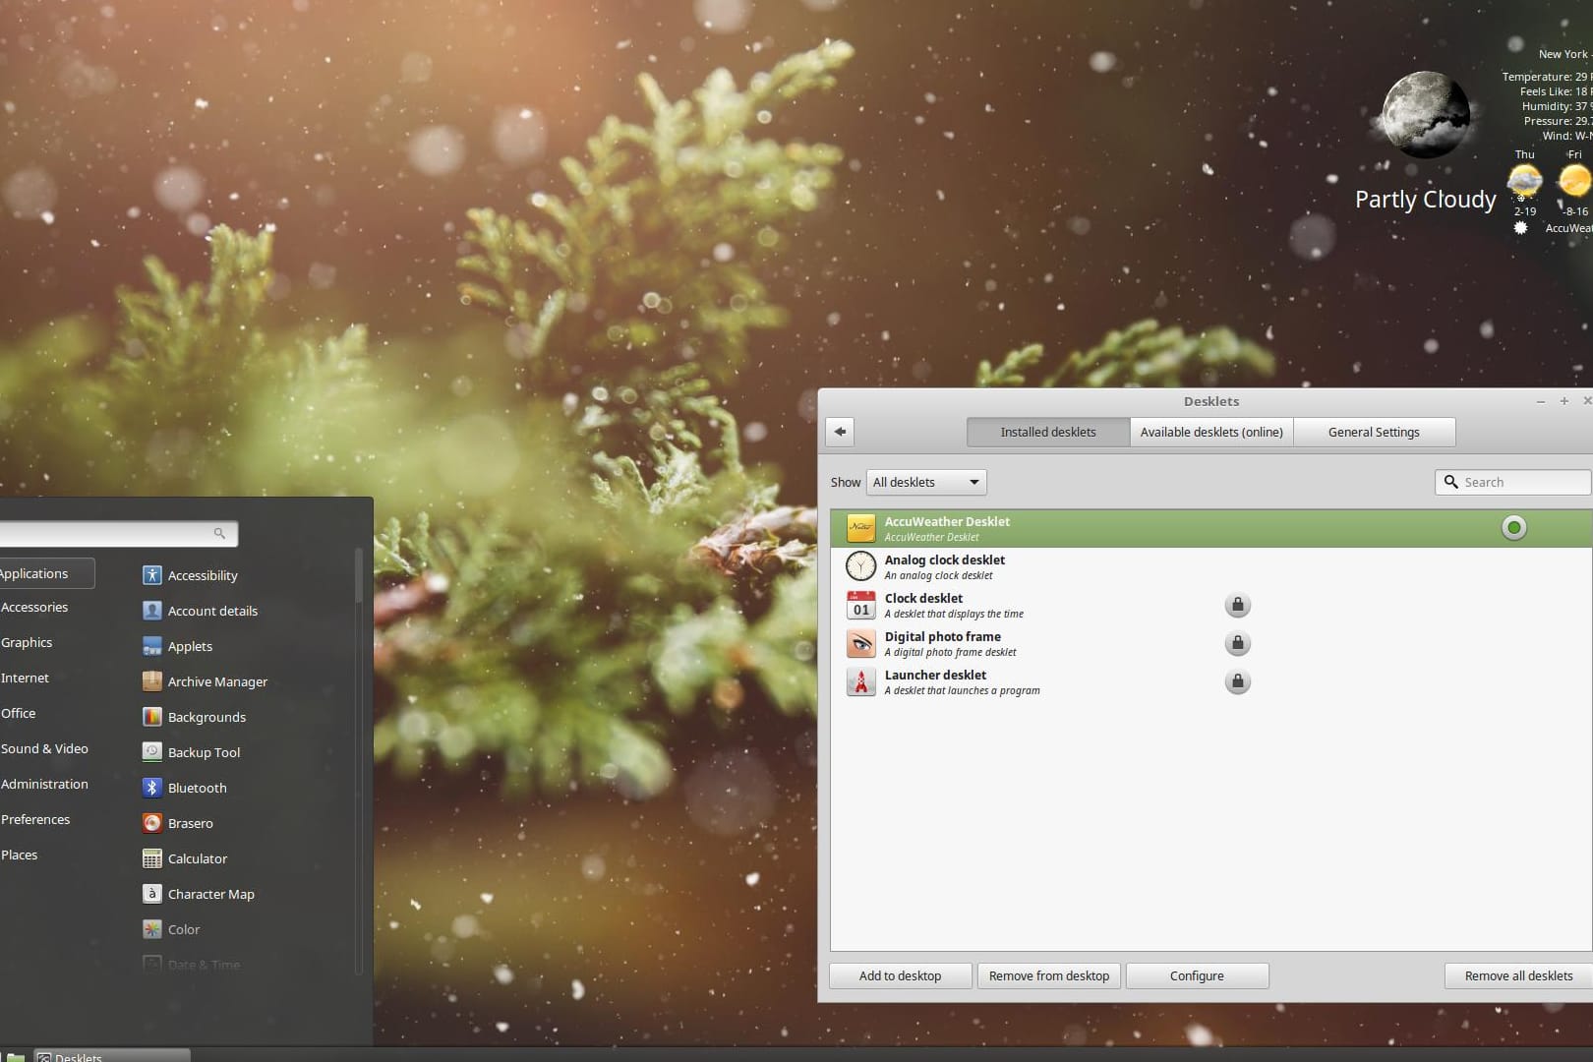The image size is (1593, 1062).
Task: Select the Preferences menu category
Action: [x=36, y=819]
